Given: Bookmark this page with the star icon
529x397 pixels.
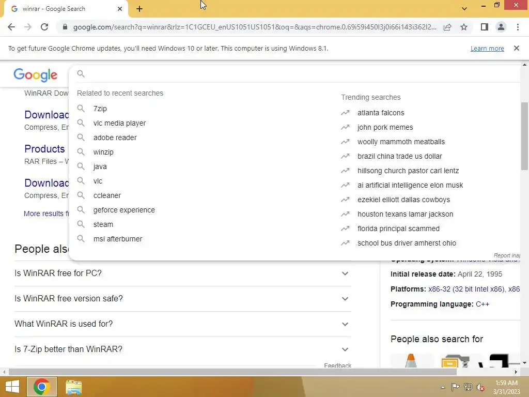Looking at the screenshot, I should [x=464, y=27].
